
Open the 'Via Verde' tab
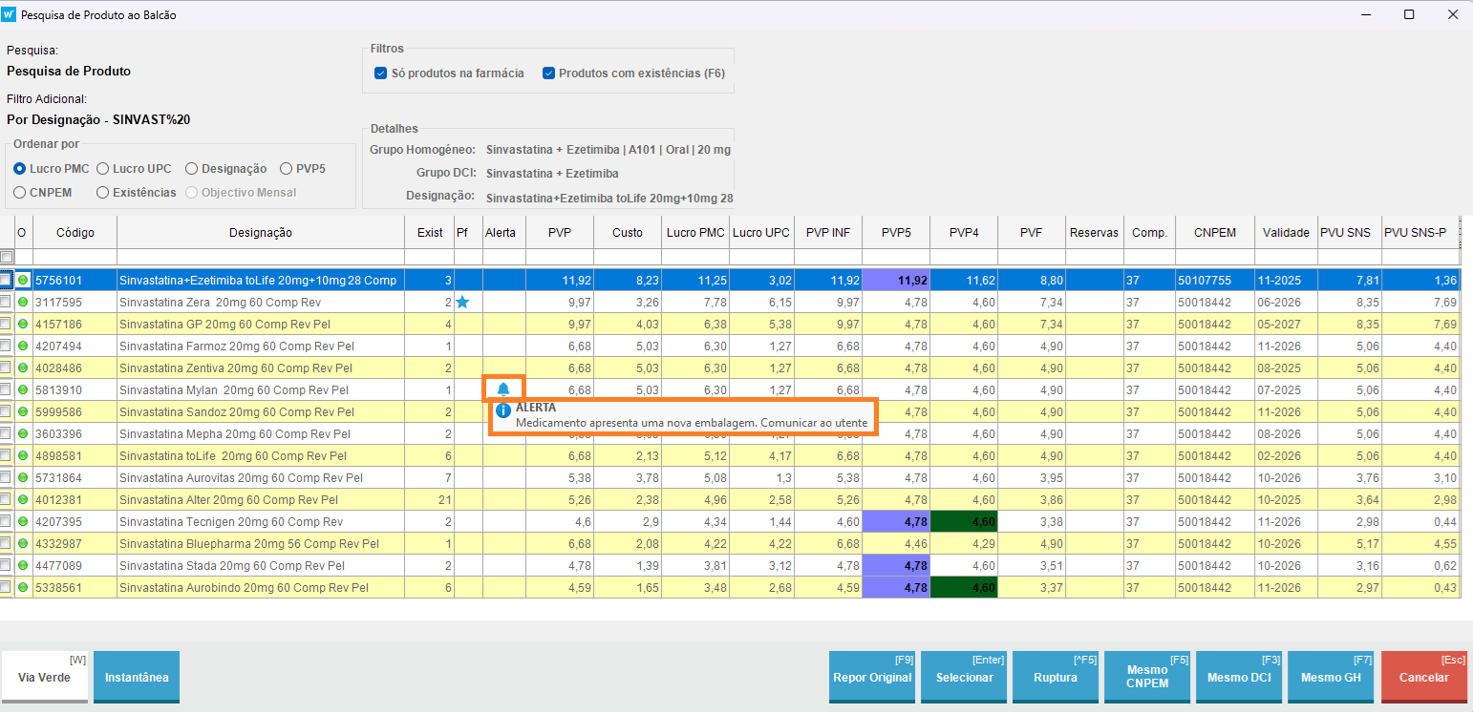coord(45,677)
